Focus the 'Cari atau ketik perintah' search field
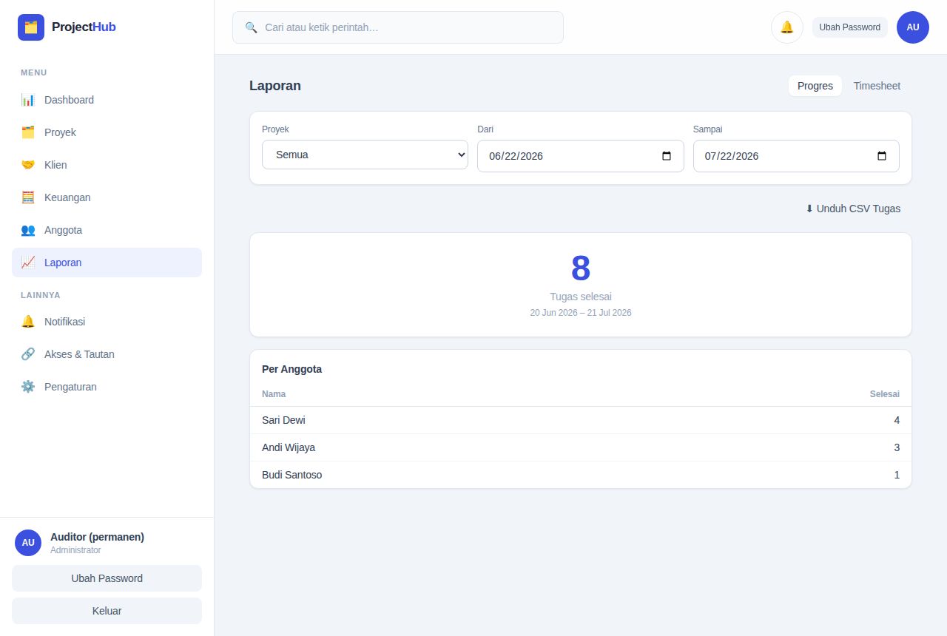This screenshot has width=947, height=636. pyautogui.click(x=398, y=27)
